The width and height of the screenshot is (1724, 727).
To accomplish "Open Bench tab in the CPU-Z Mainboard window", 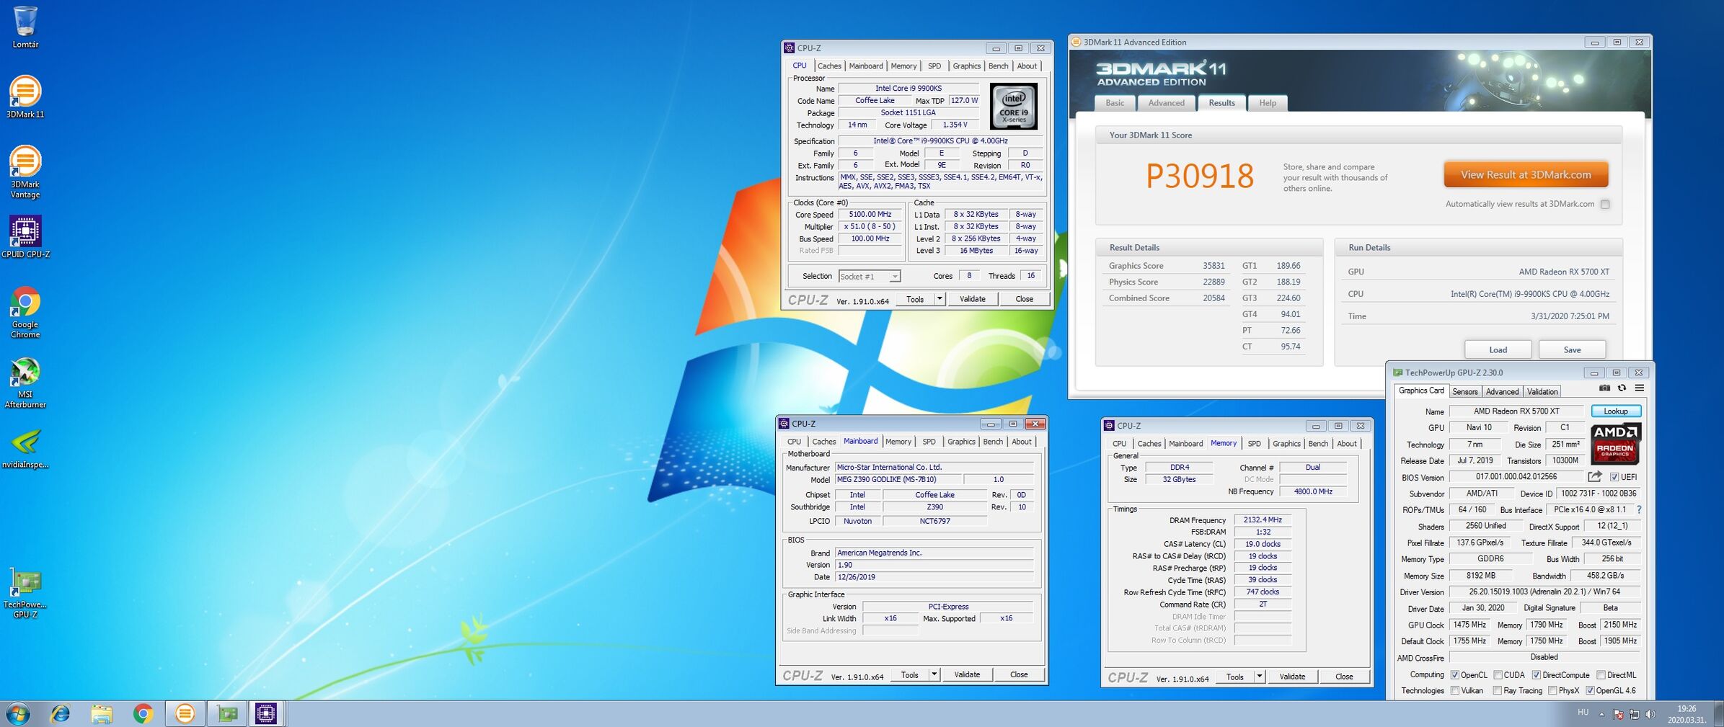I will pos(993,442).
